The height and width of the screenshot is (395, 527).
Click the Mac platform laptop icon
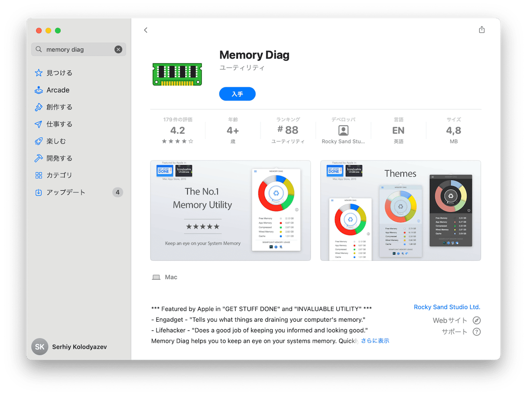click(x=156, y=277)
